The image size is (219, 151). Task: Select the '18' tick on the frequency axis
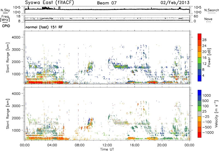click(18, 16)
